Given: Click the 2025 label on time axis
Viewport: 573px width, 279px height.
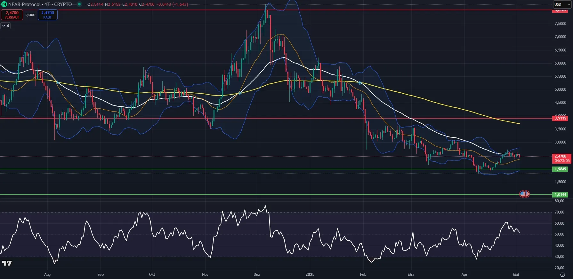Looking at the screenshot, I should [310, 275].
